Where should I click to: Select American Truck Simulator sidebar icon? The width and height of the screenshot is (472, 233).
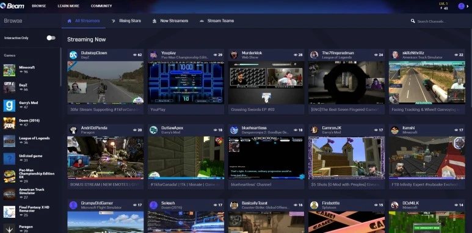[x=9, y=194]
